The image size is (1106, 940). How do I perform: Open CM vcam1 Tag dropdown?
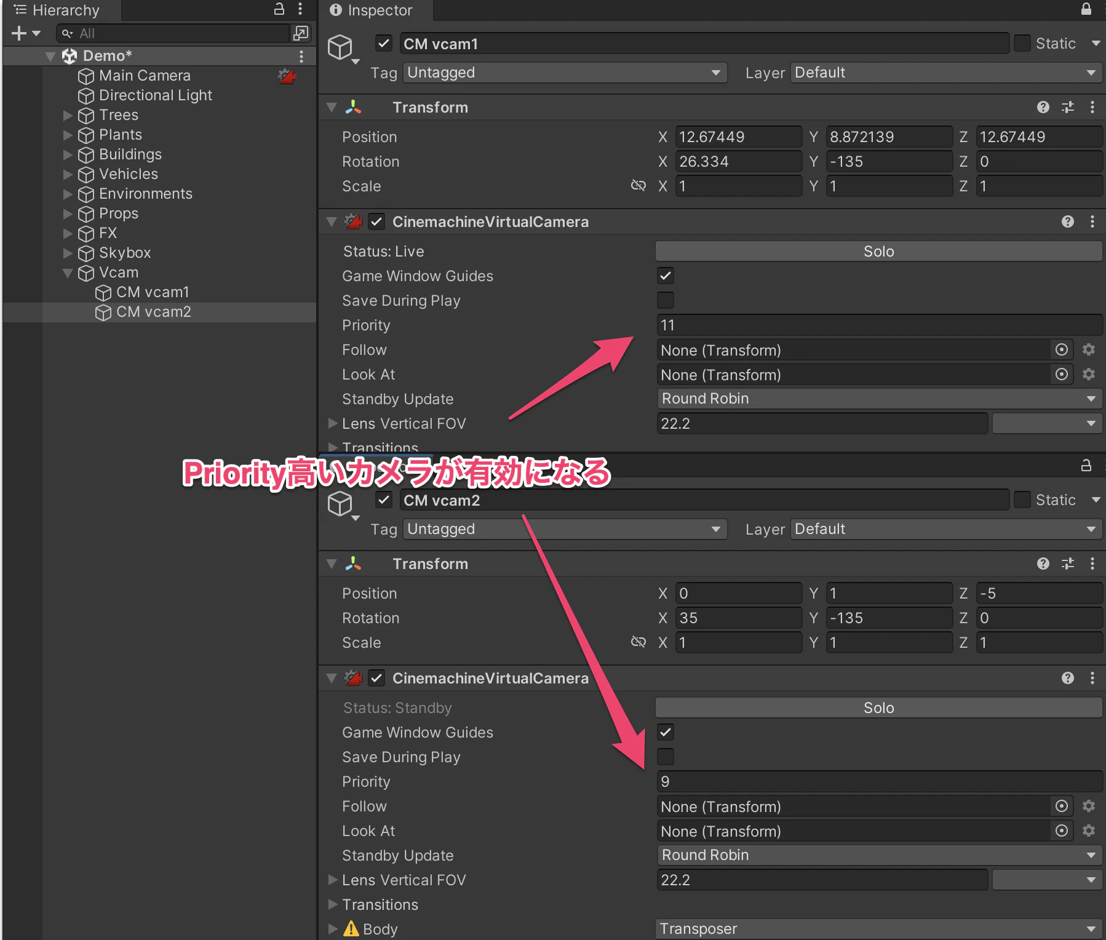[565, 73]
